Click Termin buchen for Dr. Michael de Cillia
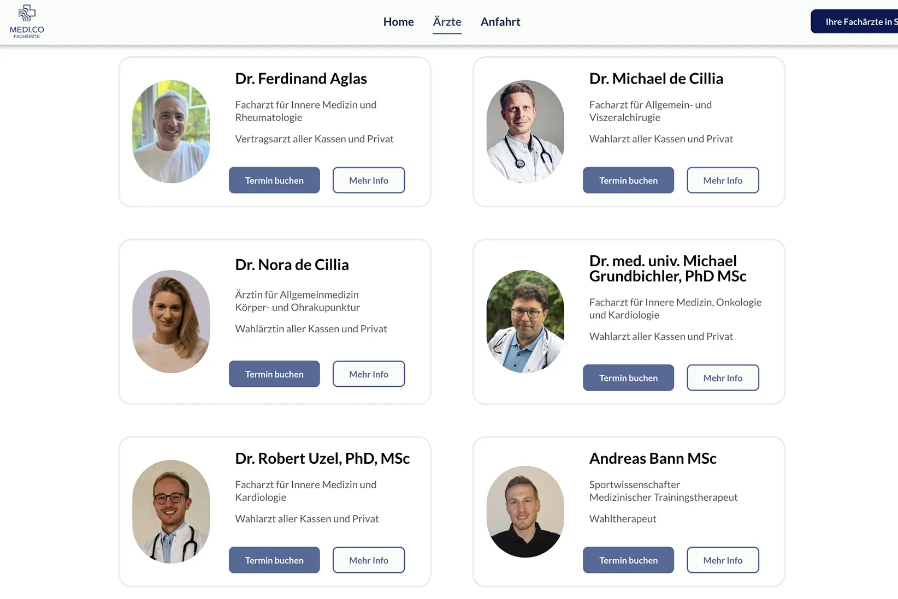Screen dimensions: 898x599 (628, 181)
